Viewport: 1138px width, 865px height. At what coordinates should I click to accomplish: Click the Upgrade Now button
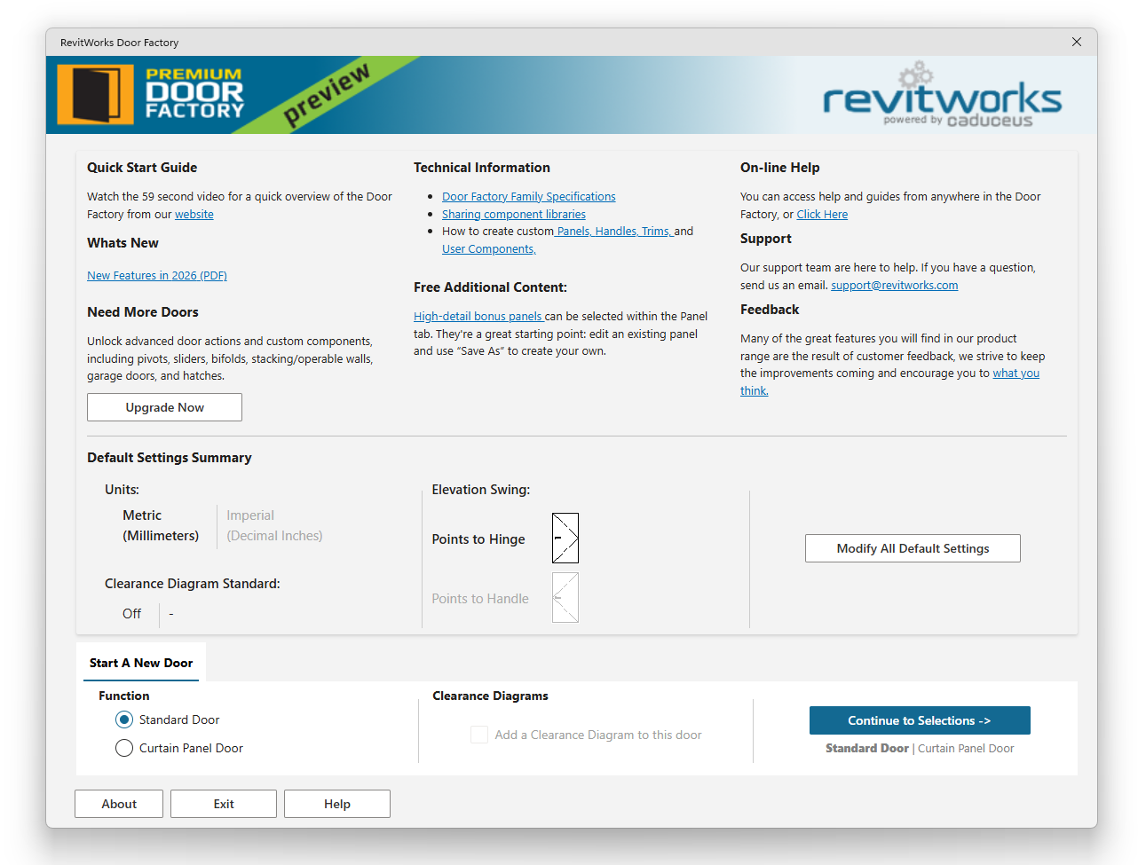tap(164, 406)
